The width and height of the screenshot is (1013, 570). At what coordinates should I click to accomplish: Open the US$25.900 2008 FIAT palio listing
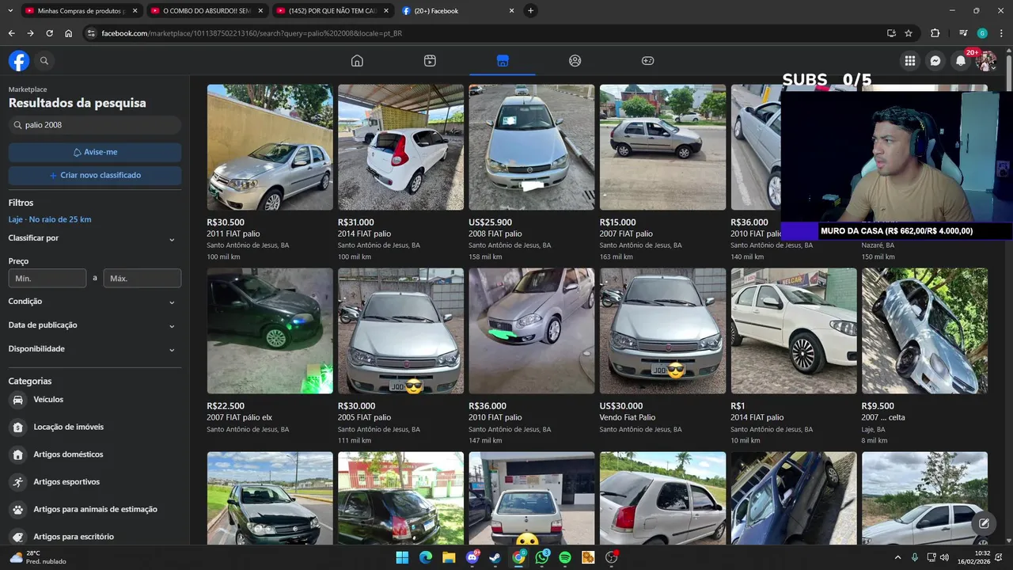click(531, 173)
